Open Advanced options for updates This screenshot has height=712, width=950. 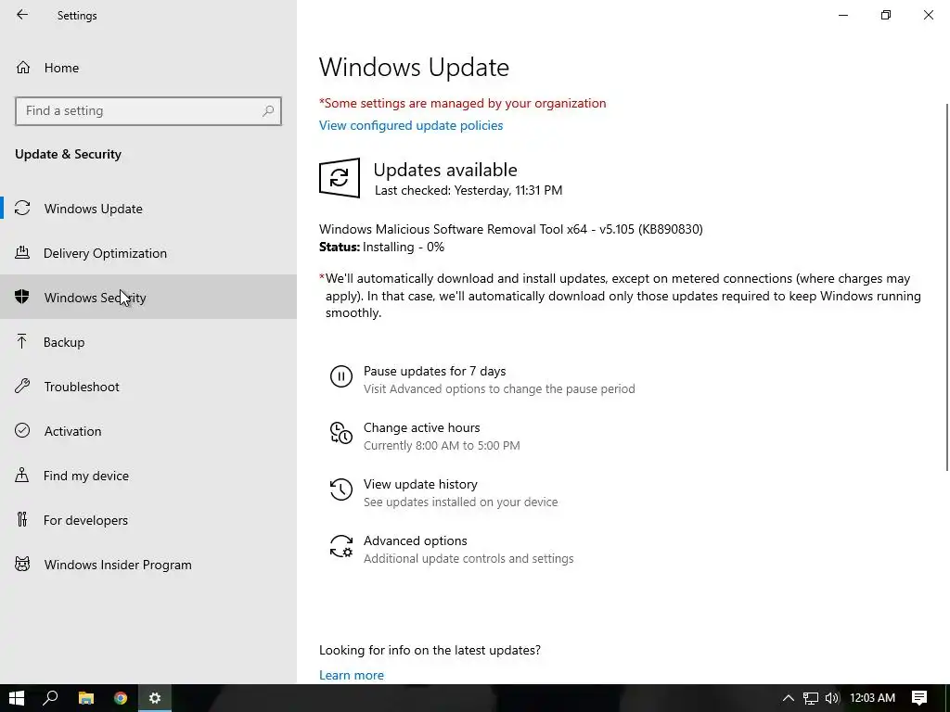(x=415, y=540)
